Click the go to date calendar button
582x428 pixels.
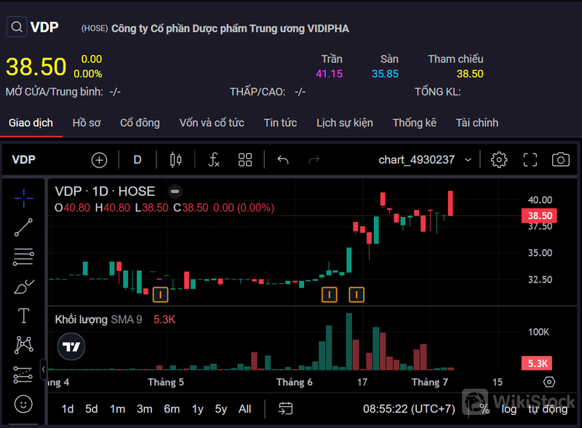285,409
